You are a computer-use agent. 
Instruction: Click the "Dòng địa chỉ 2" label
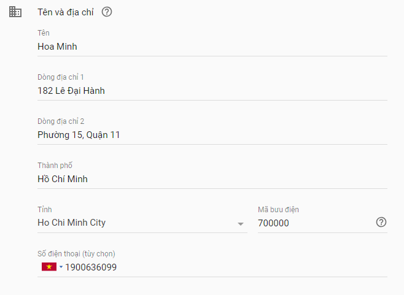pos(61,121)
